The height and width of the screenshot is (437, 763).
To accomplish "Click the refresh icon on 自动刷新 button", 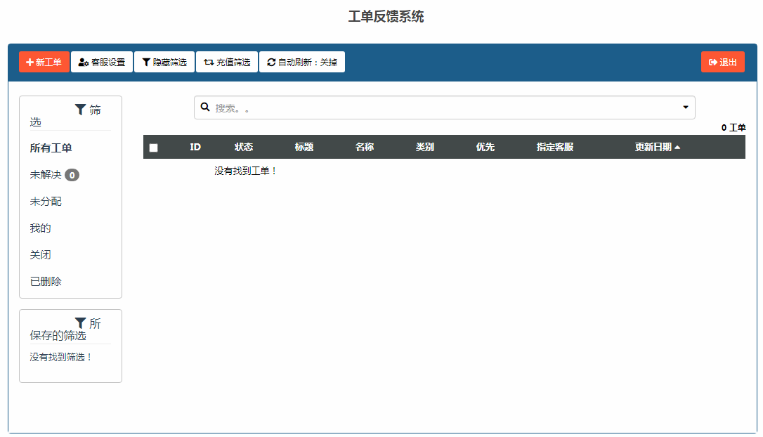I will click(270, 62).
